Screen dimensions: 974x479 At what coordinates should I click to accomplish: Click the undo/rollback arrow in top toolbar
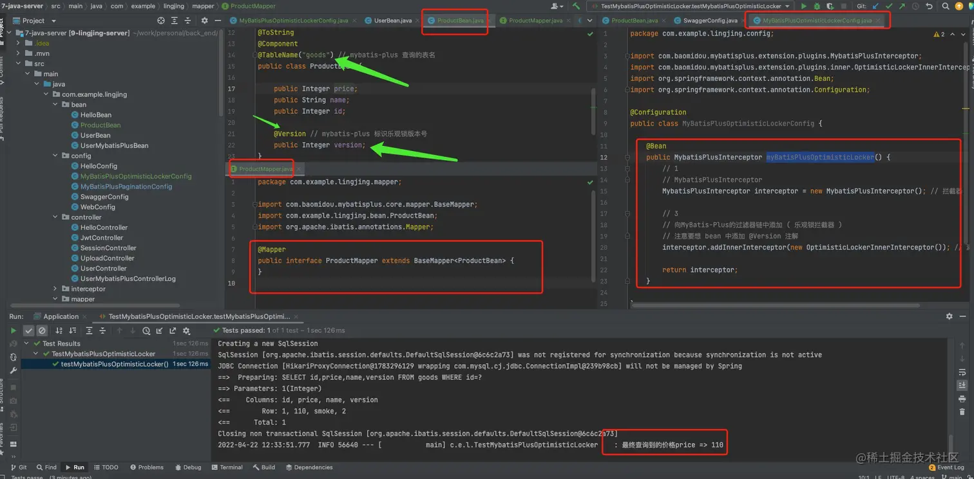pyautogui.click(x=929, y=6)
